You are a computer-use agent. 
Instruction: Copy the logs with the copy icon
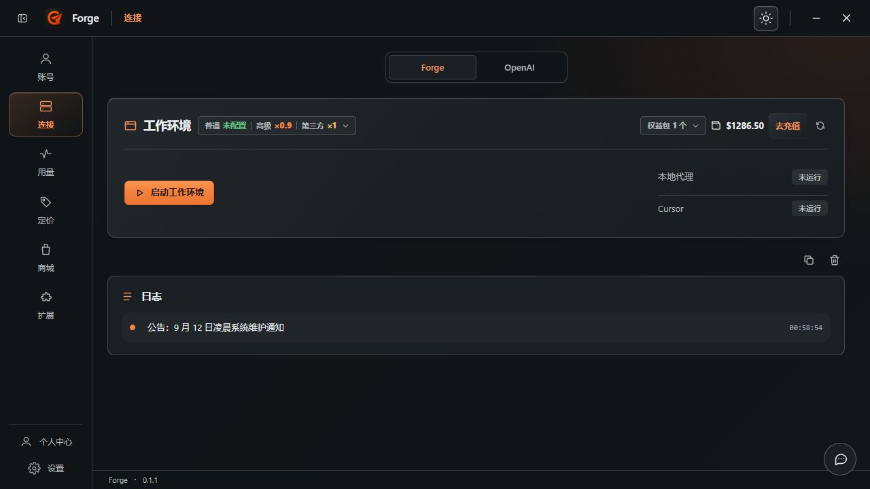809,260
